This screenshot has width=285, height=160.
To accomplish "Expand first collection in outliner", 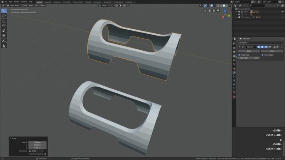I will point(236,12).
